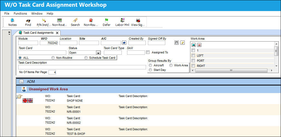The width and height of the screenshot is (281, 137).
Task: Click the ADM chart icon
Action: (21, 82)
